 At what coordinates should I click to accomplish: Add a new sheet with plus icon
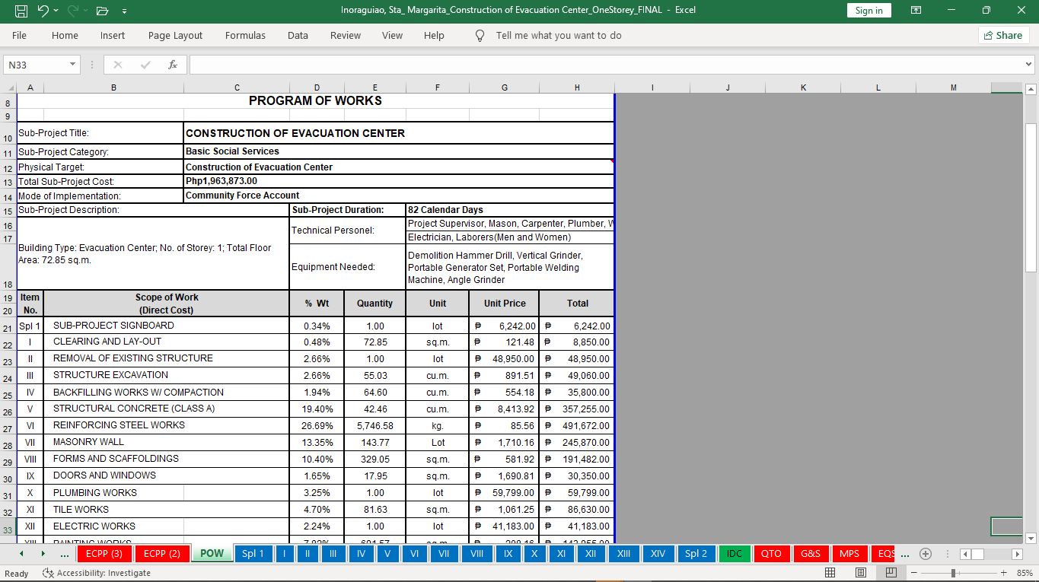(926, 554)
